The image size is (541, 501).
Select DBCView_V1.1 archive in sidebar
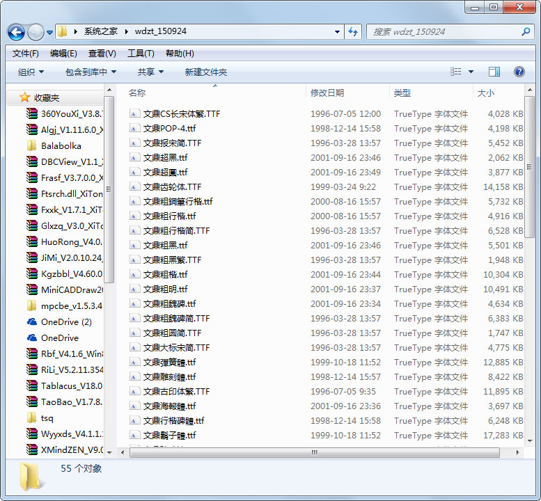pyautogui.click(x=65, y=161)
